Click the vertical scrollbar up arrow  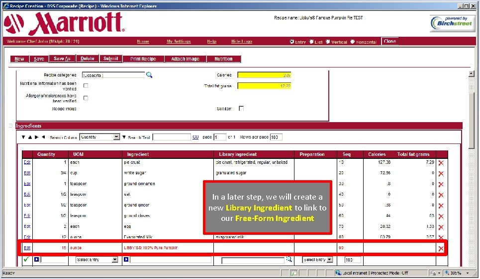pyautogui.click(x=471, y=73)
